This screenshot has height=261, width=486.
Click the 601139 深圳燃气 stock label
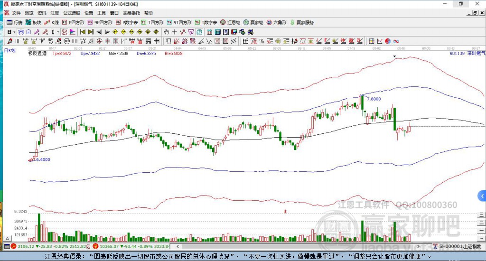point(467,53)
